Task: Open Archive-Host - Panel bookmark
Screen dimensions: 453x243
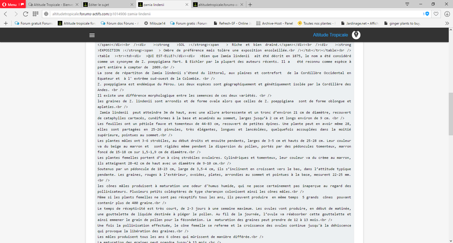Action: pos(275,23)
